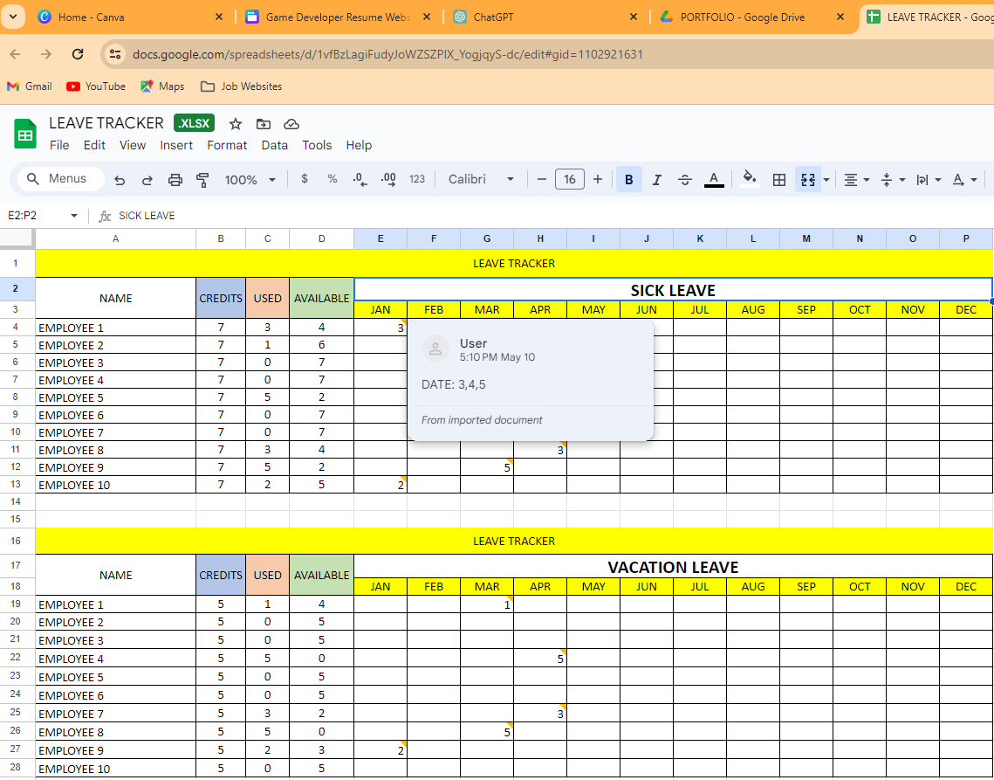Open the File menu
Viewport: 994px width, 780px height.
coord(59,145)
